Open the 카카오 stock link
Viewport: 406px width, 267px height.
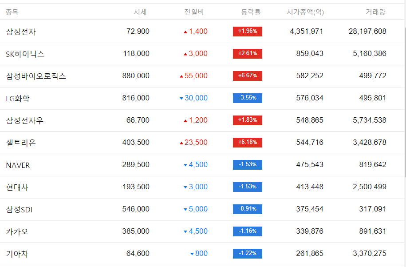tap(17, 231)
